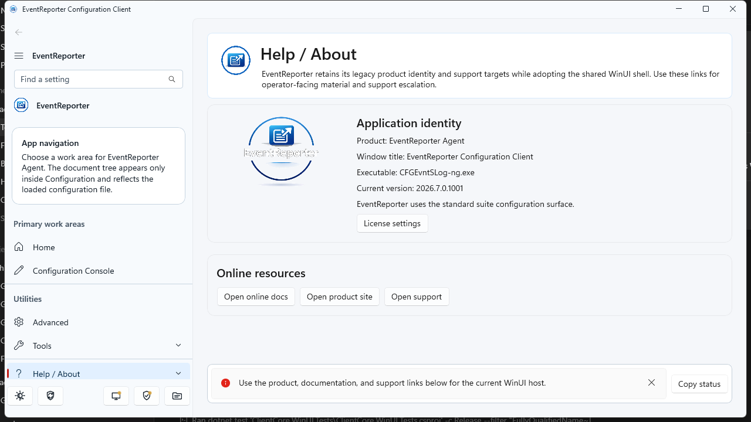Image resolution: width=751 pixels, height=422 pixels.
Task: Expand the Help / About chevron
Action: (178, 373)
